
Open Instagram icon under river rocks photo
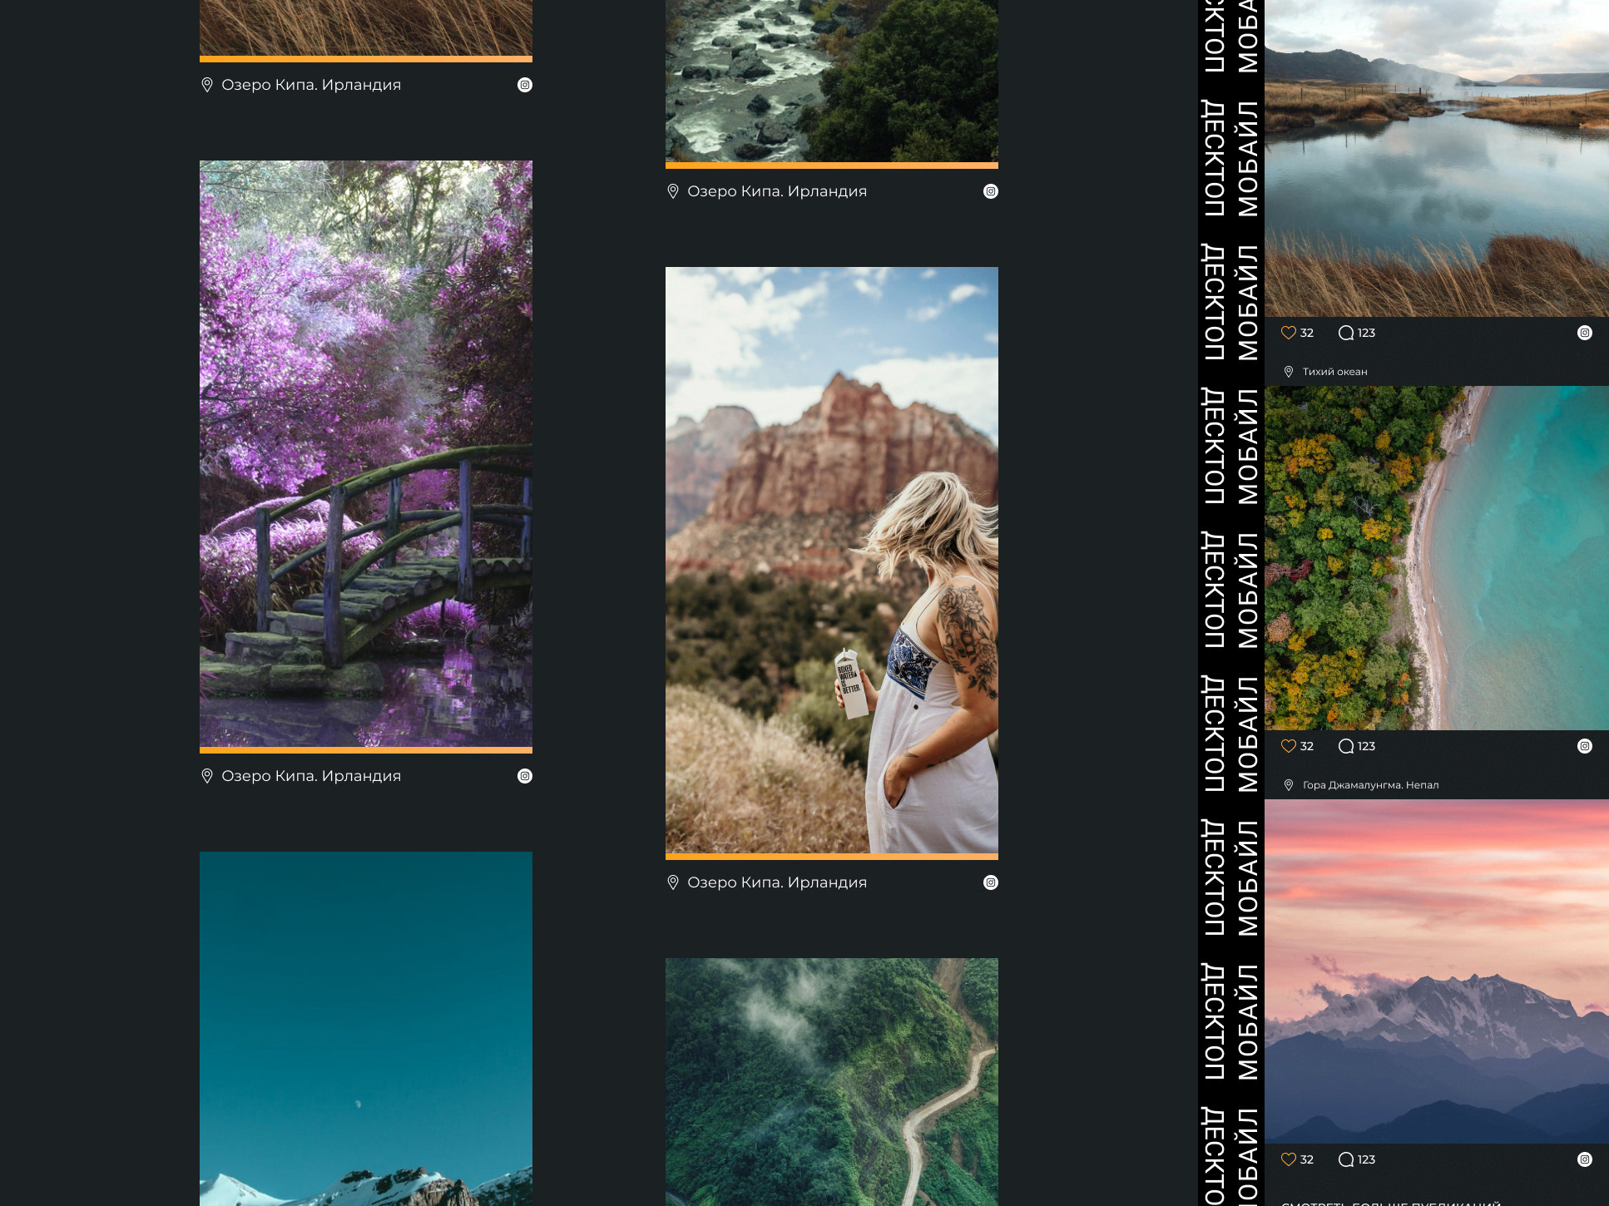(x=991, y=191)
